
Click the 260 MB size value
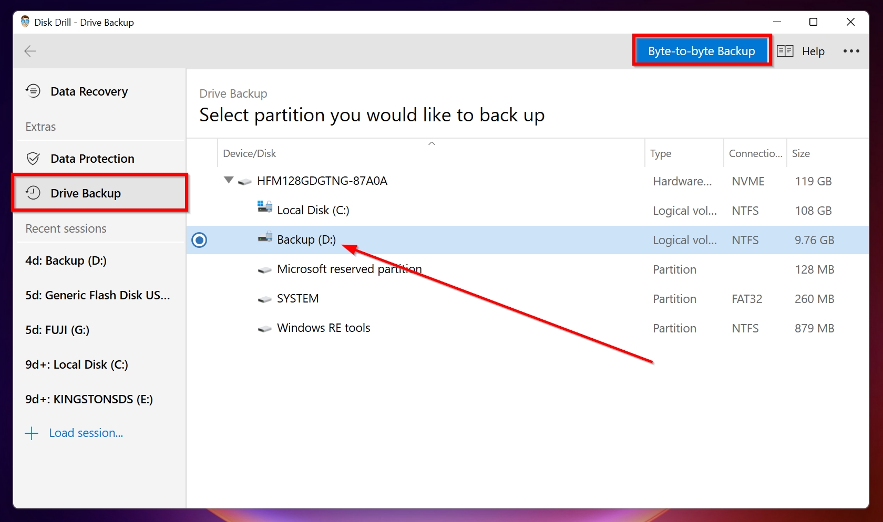tap(814, 299)
